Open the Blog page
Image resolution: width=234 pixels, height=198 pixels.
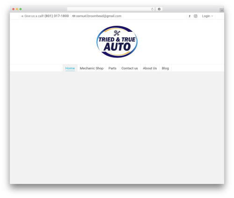[165, 68]
